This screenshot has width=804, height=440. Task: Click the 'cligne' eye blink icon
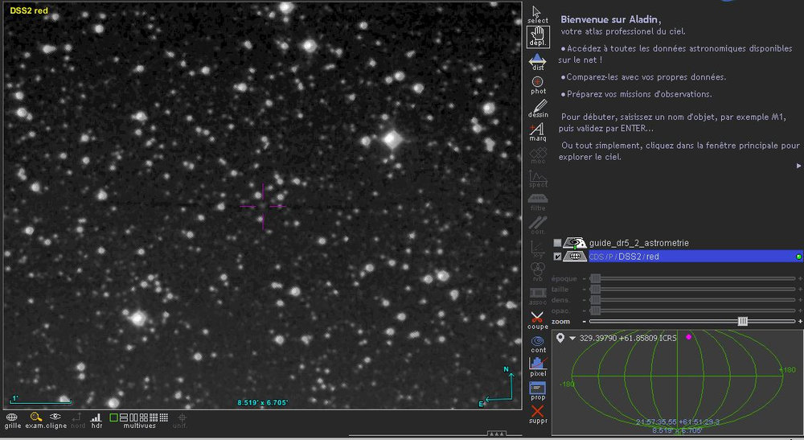(x=55, y=417)
